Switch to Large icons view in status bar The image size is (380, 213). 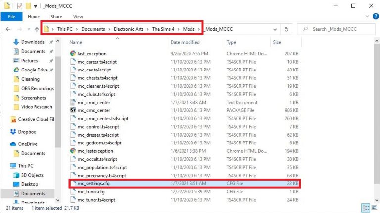(x=374, y=208)
